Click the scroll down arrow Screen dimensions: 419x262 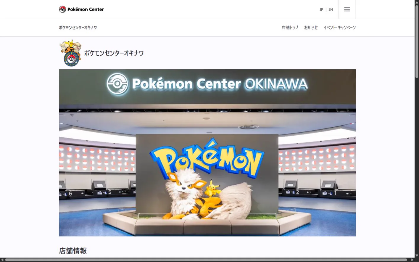pos(417,255)
